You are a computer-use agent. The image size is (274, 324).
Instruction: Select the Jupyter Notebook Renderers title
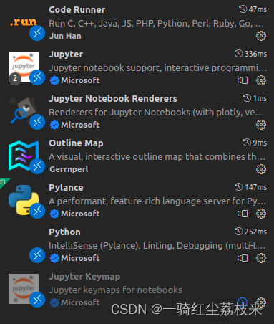(113, 99)
